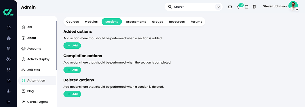Open the calendar icon in the header
Image resolution: width=305 pixels, height=107 pixels.
[246, 7]
